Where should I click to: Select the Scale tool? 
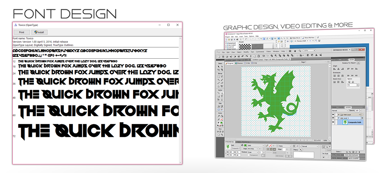pos(218,70)
